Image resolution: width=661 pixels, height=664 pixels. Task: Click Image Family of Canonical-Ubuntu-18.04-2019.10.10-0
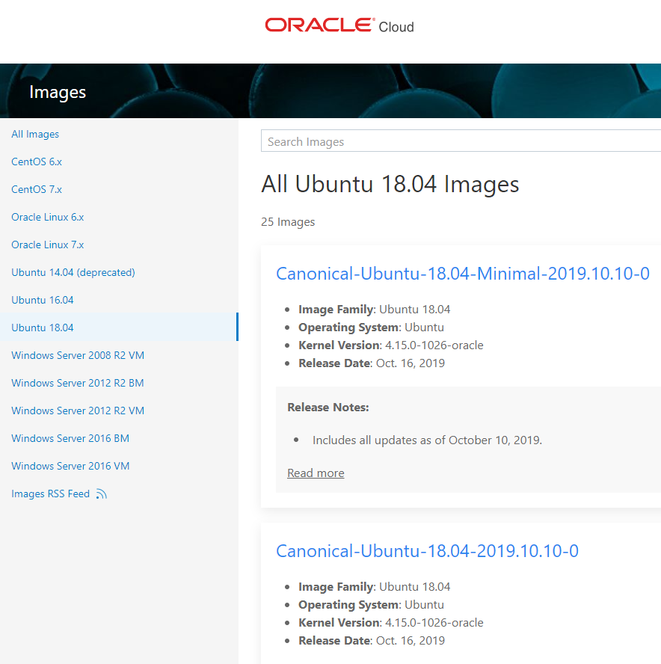pos(375,587)
